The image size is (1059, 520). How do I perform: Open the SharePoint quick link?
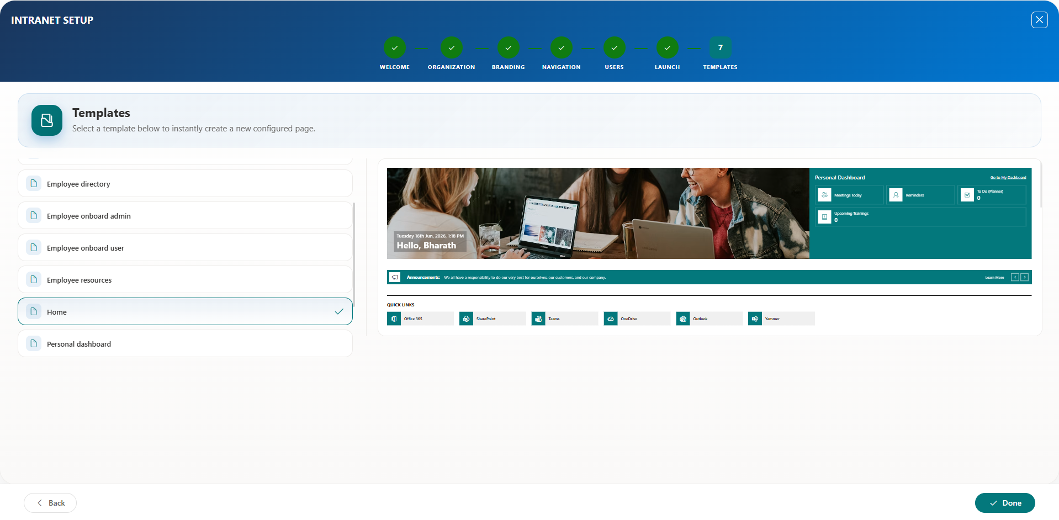click(x=493, y=319)
